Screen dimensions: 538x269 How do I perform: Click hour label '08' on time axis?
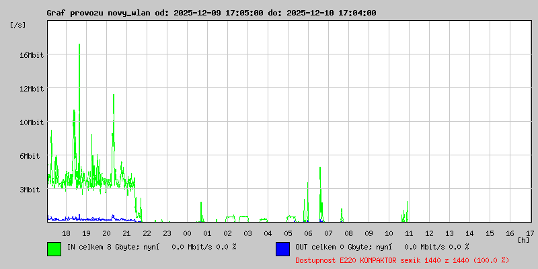coord(348,233)
